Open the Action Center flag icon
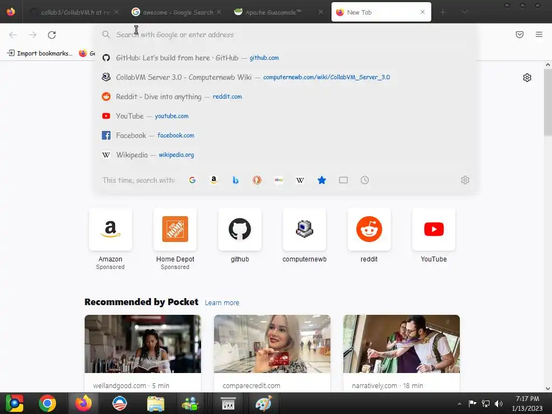 [472, 403]
